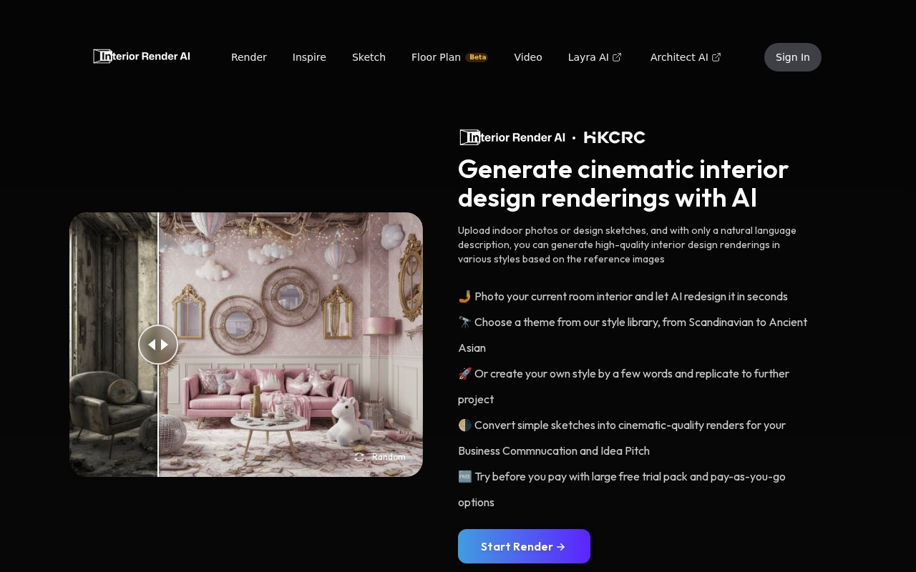Open the Render nav item
The width and height of the screenshot is (916, 572).
pos(249,57)
